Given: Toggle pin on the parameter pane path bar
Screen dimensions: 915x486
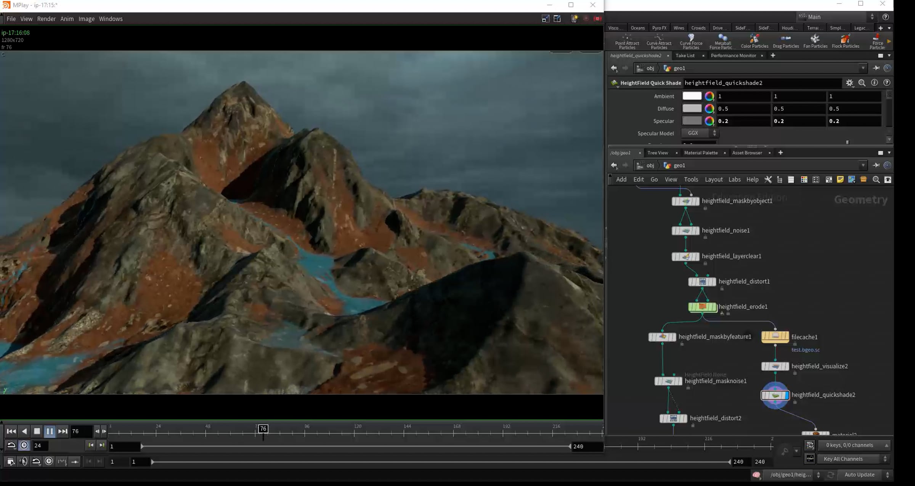Looking at the screenshot, I should pos(876,68).
